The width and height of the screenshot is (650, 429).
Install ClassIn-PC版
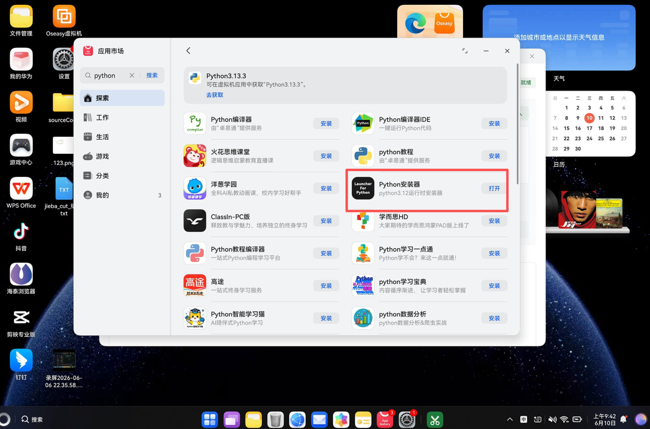(326, 221)
